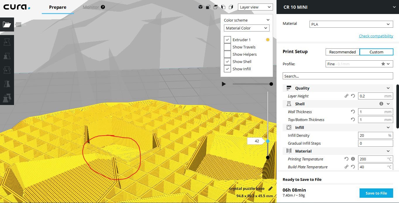
Task: Reset Top/Bottom Thickness with revert arrow
Action: point(353,120)
